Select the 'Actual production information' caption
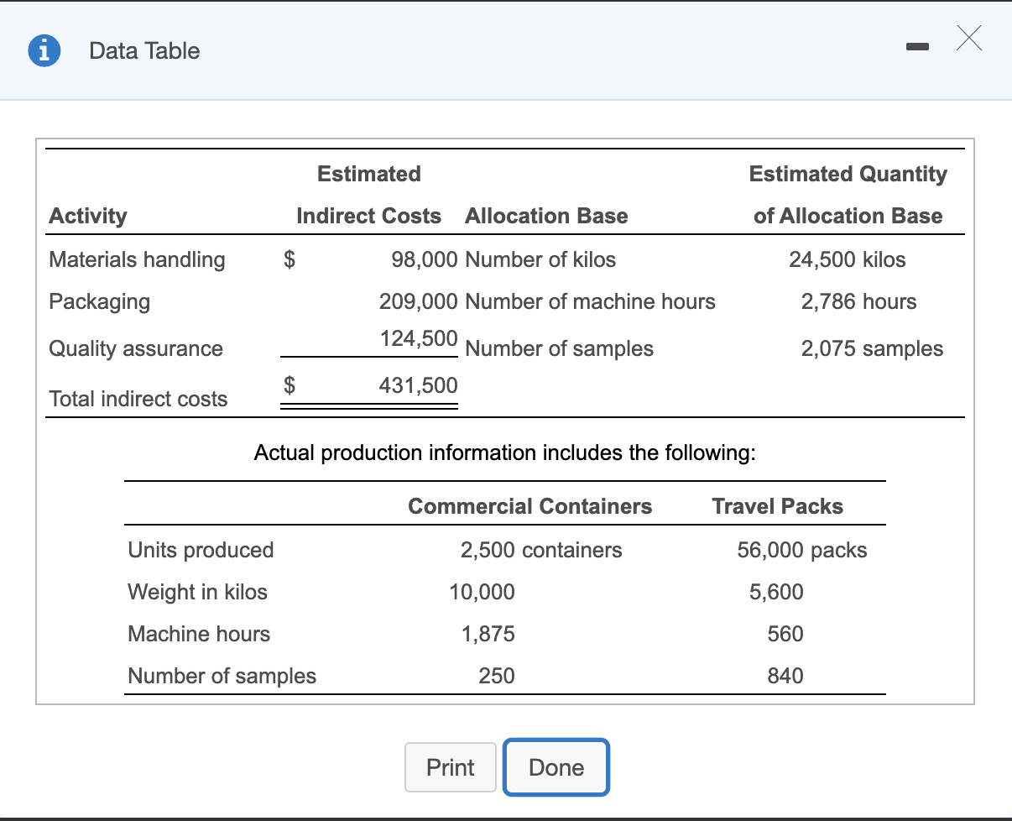Image resolution: width=1012 pixels, height=821 pixels. (504, 453)
